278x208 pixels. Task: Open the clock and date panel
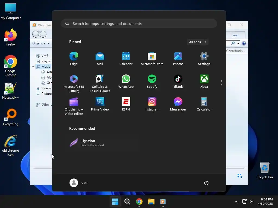[265, 201]
